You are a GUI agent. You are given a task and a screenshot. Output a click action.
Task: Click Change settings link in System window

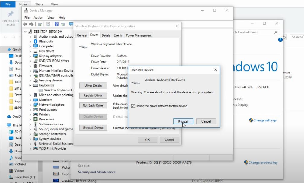click(265, 120)
